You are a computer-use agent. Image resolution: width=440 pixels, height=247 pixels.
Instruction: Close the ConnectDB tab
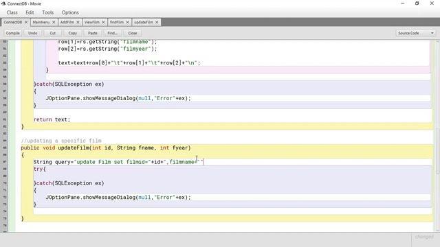pyautogui.click(x=26, y=22)
